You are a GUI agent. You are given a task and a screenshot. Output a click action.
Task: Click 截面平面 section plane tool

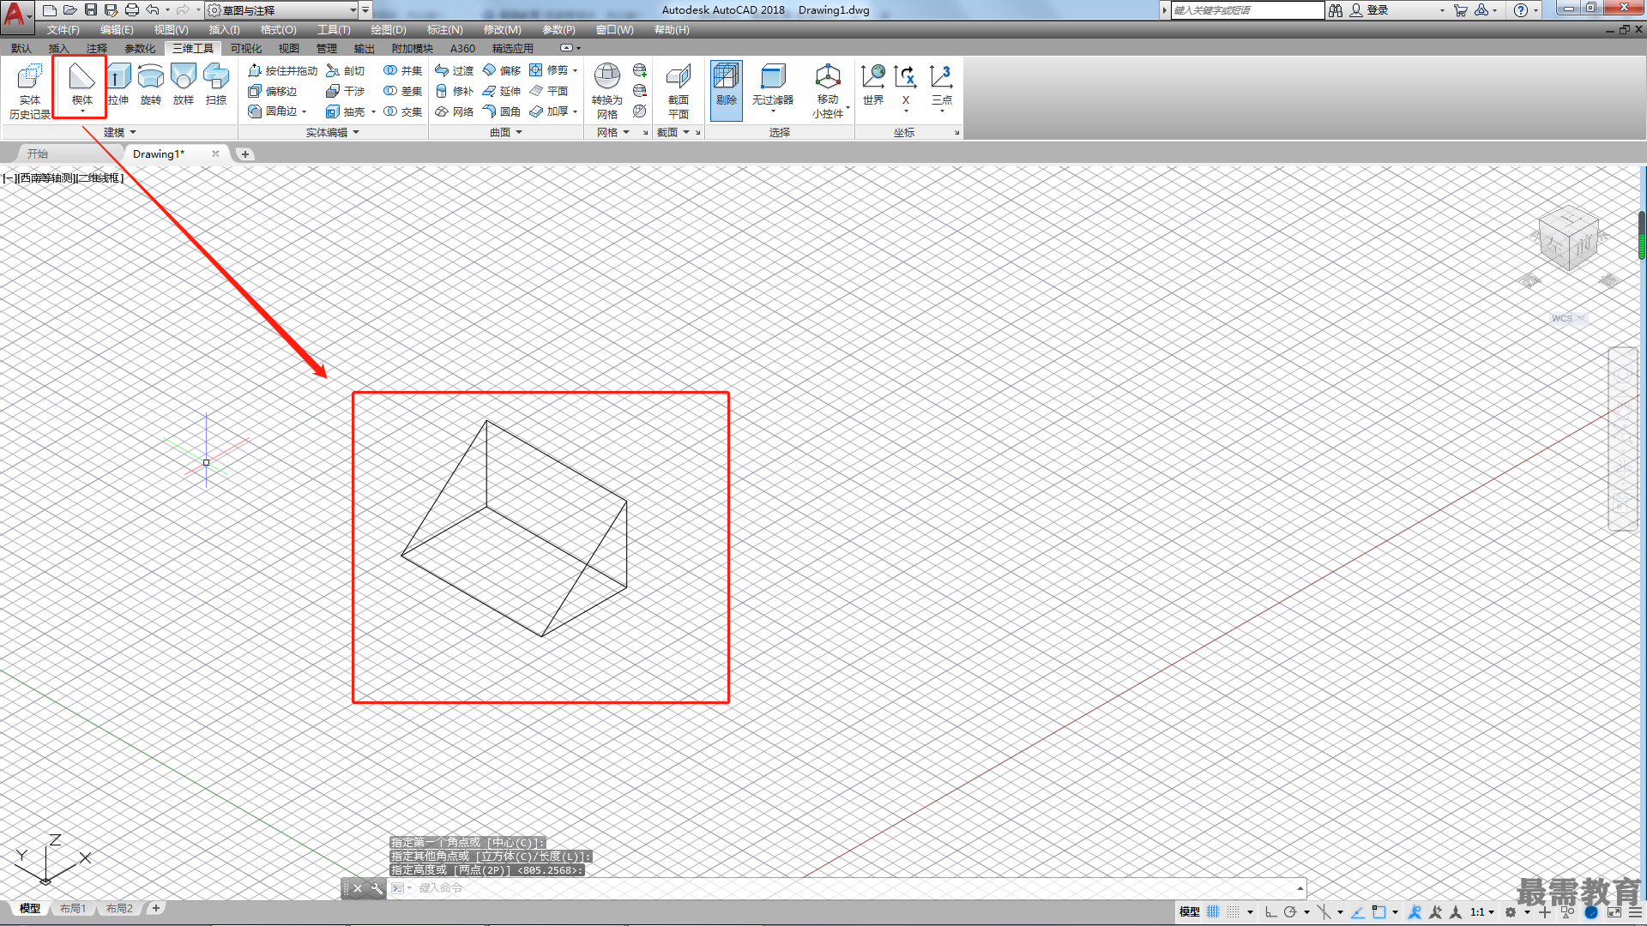679,91
